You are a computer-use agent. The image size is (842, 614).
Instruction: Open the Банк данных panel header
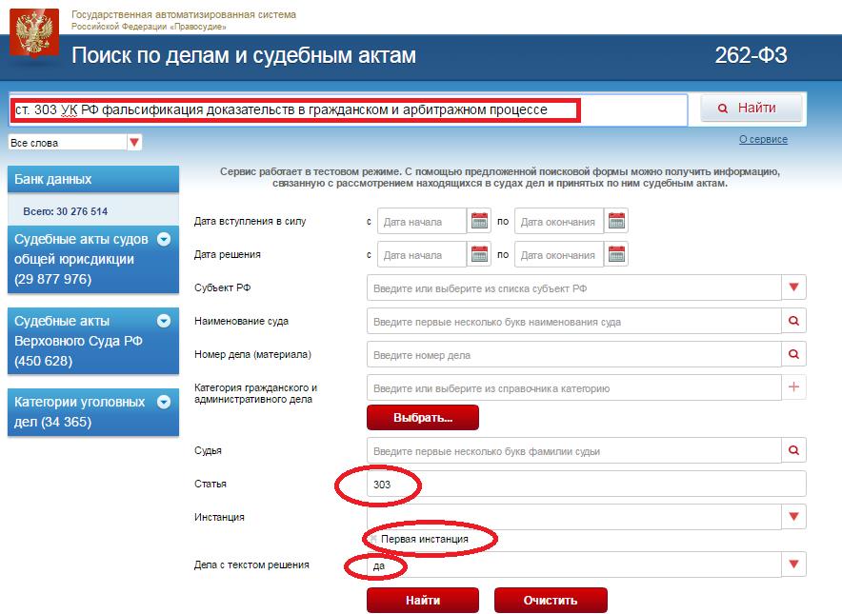point(93,179)
